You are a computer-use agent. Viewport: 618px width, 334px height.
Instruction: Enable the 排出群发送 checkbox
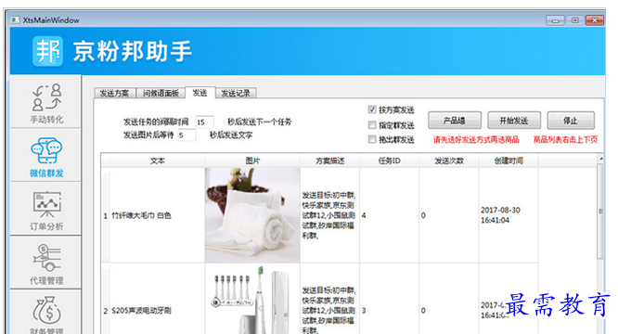(x=372, y=139)
